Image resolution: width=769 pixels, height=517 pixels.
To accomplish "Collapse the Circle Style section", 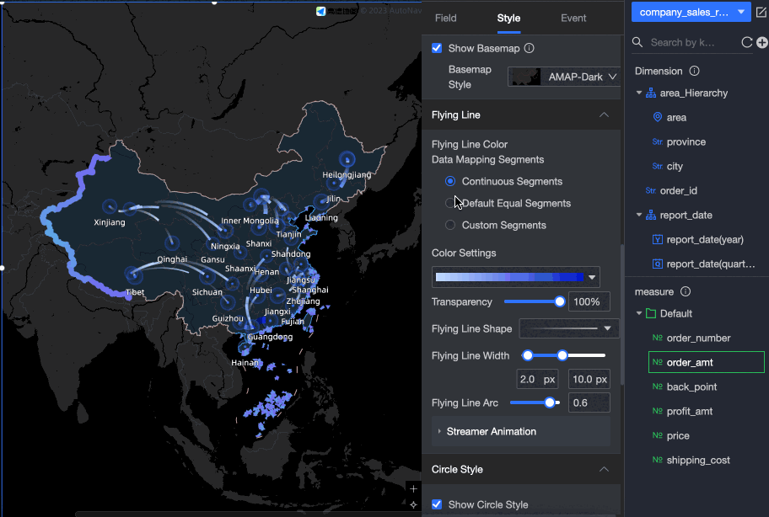I will point(604,470).
